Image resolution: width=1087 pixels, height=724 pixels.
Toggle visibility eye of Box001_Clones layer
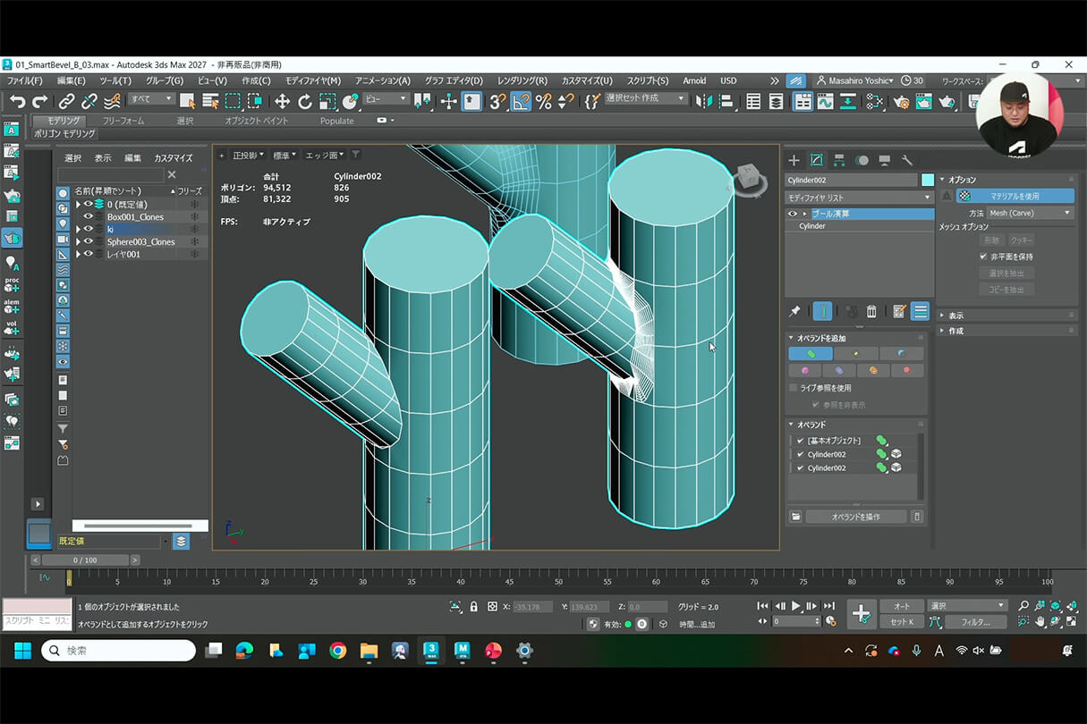point(89,216)
